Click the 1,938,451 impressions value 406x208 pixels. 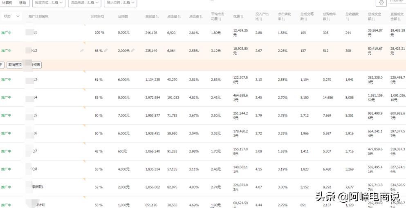[153, 133]
